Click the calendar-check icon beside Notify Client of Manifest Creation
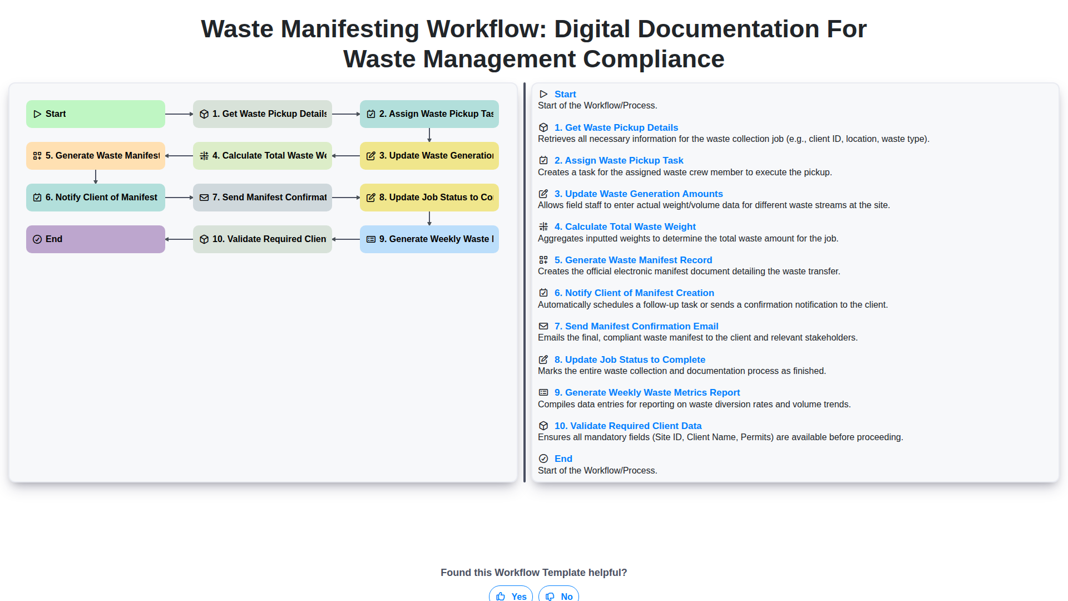The width and height of the screenshot is (1068, 601). pos(543,293)
